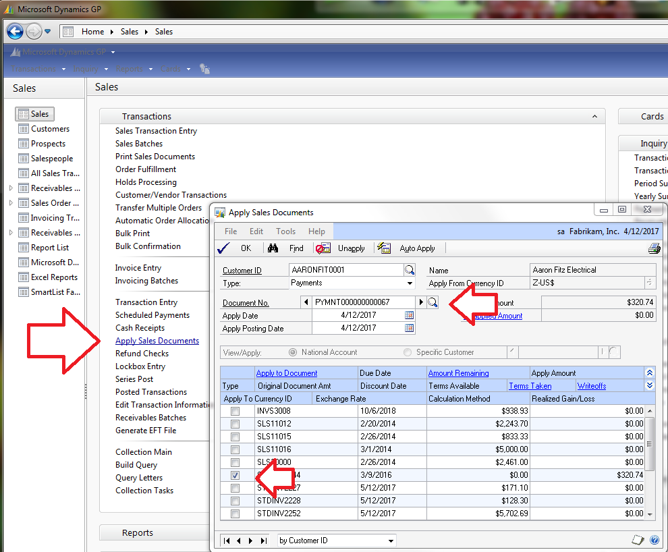Click the printer icon in Apply Sales Documents
Image resolution: width=668 pixels, height=552 pixels.
click(x=654, y=248)
